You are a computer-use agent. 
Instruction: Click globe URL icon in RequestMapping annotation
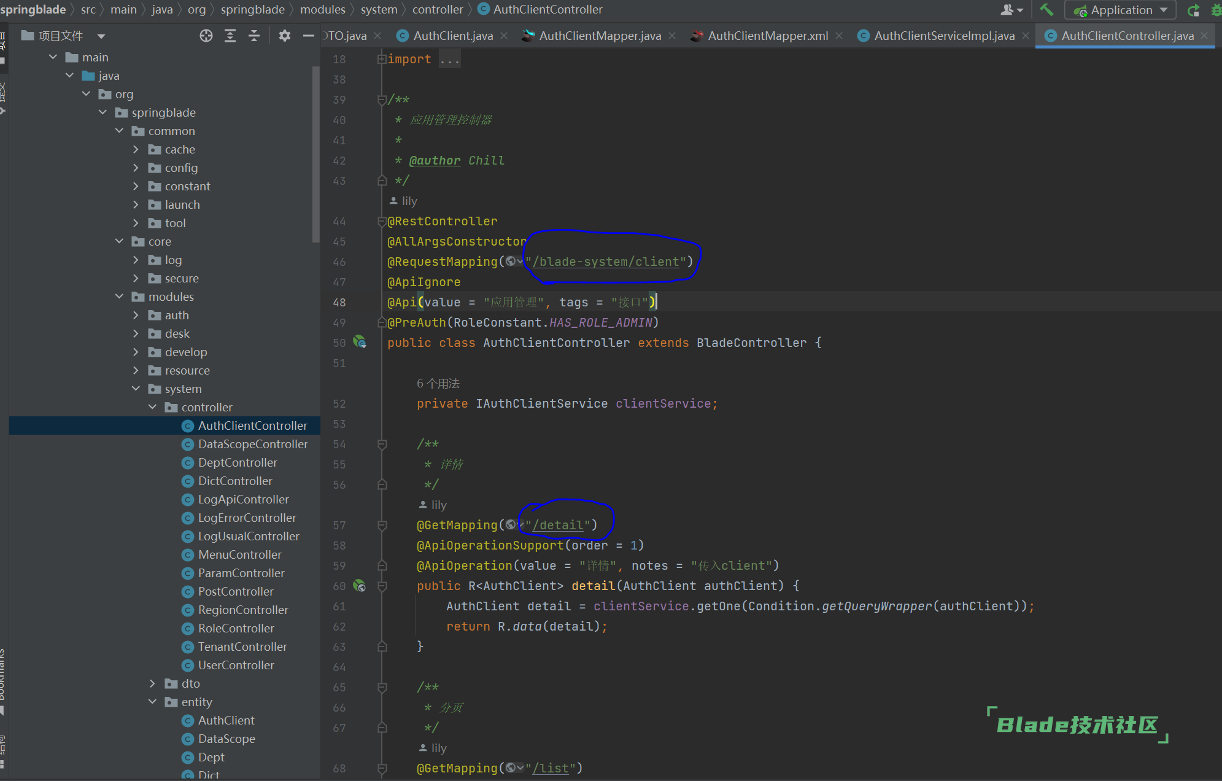[511, 262]
